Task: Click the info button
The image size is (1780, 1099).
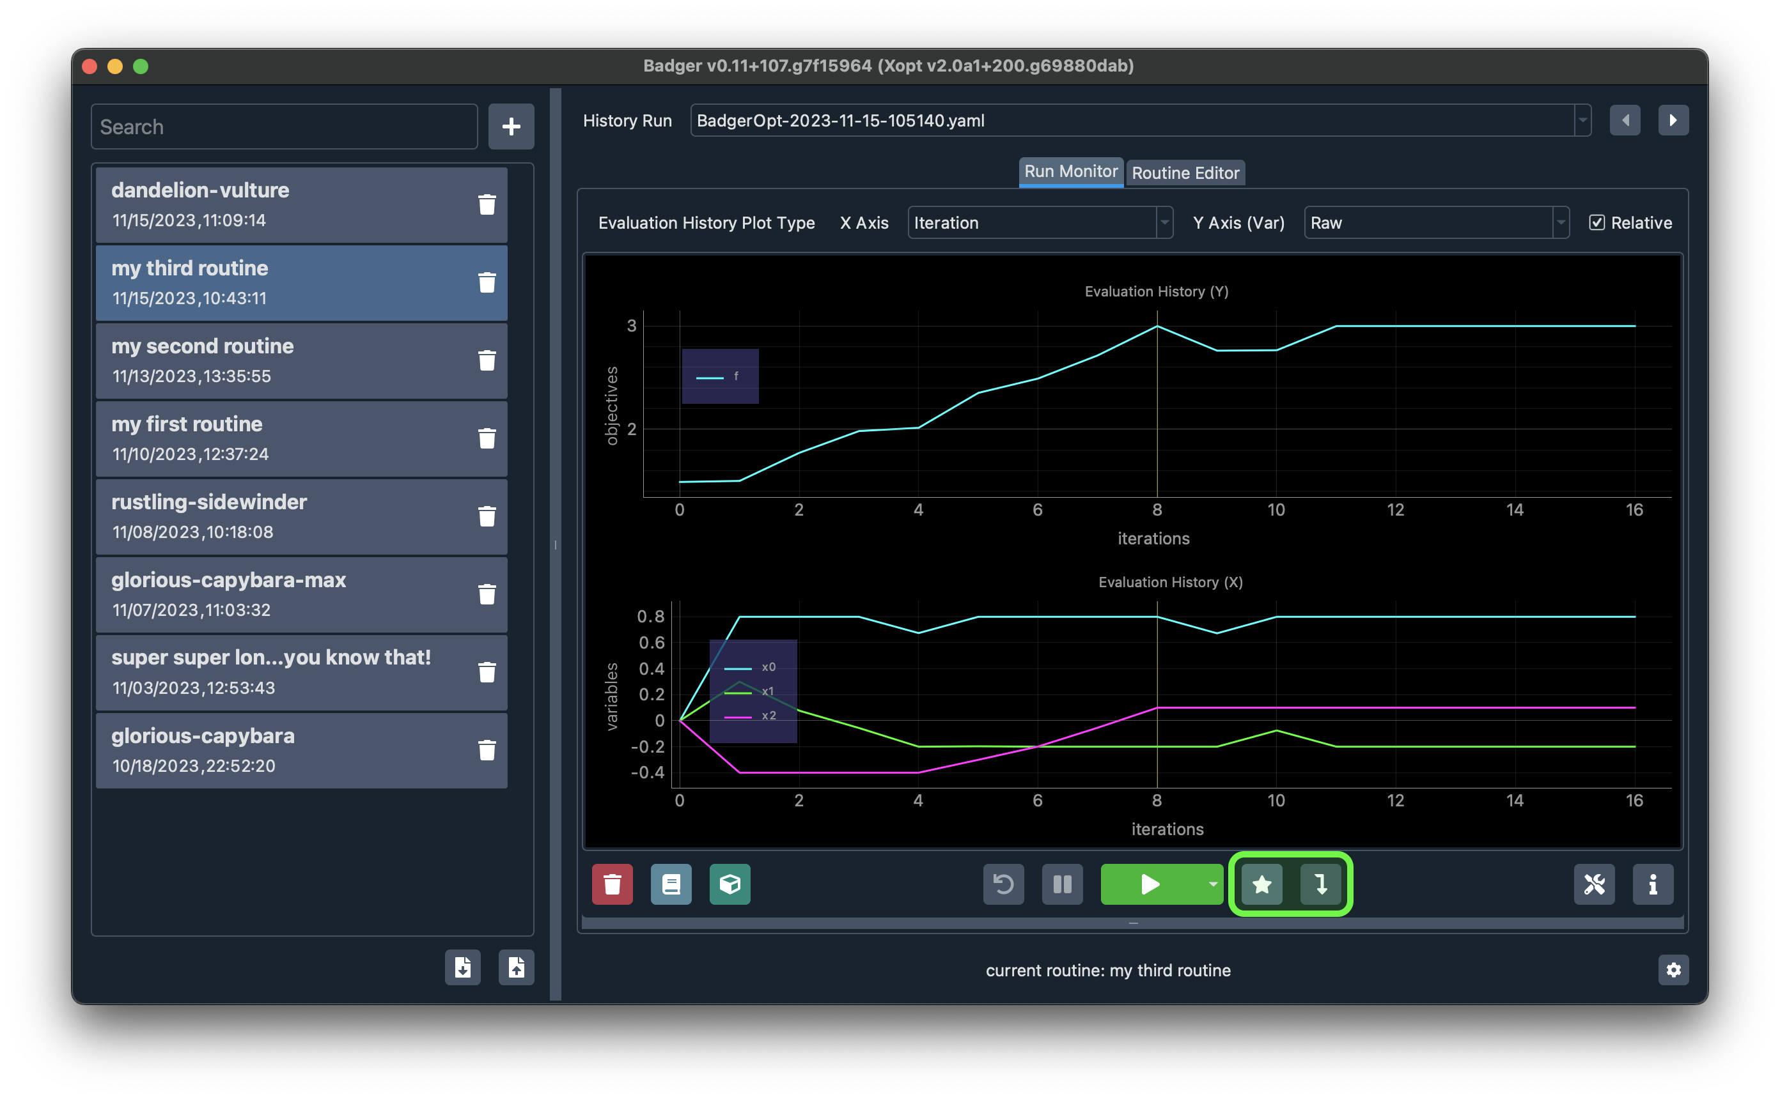Action: click(x=1653, y=884)
